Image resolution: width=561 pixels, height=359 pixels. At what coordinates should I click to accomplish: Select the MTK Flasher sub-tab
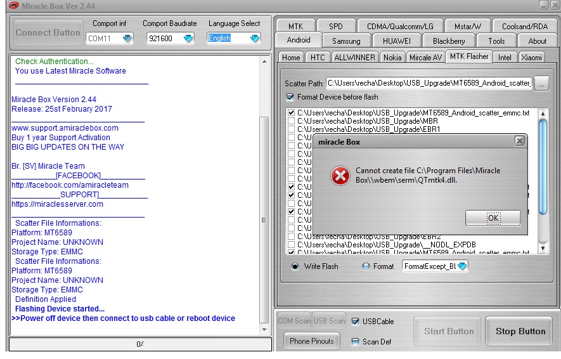pos(468,56)
